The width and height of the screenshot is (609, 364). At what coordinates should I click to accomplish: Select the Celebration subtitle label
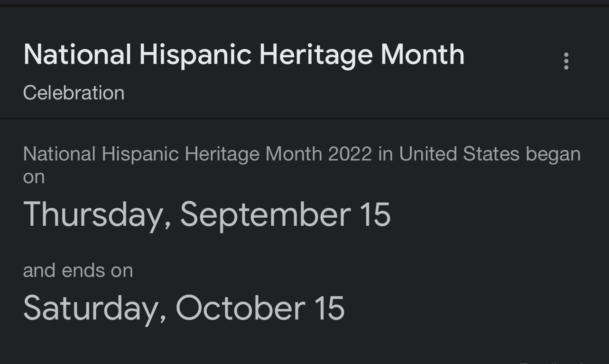tap(74, 93)
